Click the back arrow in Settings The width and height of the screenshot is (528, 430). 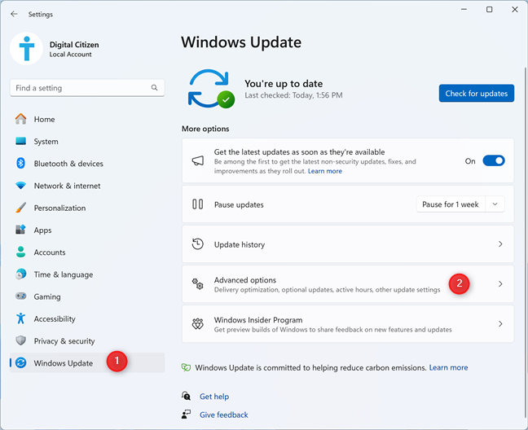tap(14, 14)
